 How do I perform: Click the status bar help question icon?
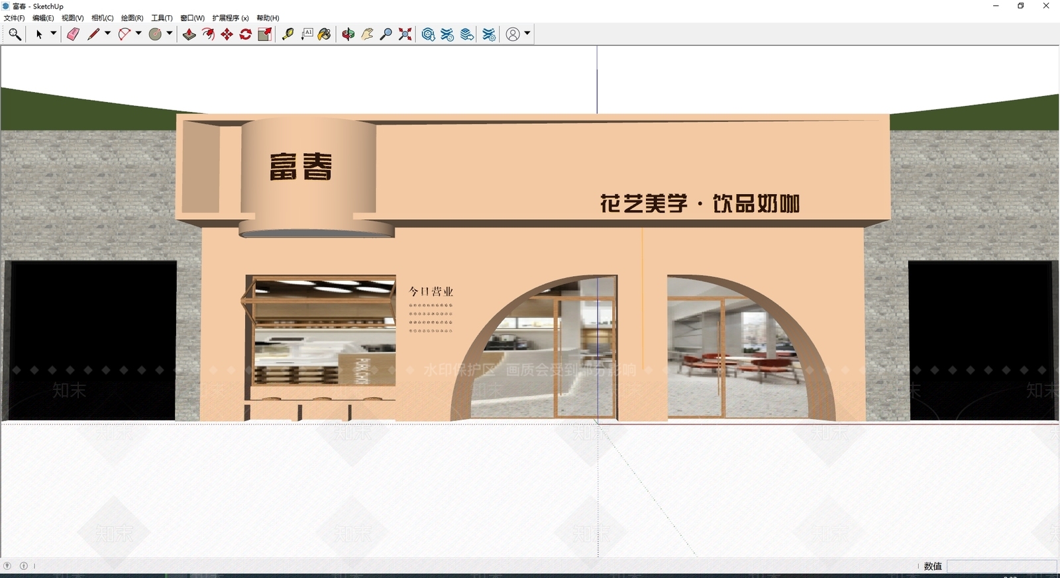point(7,566)
